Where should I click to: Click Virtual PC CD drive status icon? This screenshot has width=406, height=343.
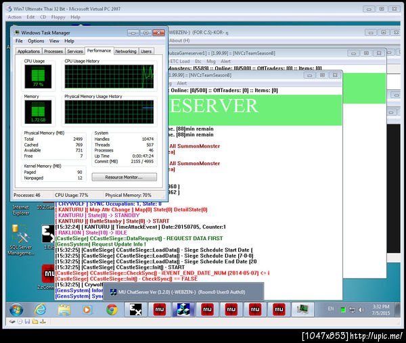click(x=20, y=322)
